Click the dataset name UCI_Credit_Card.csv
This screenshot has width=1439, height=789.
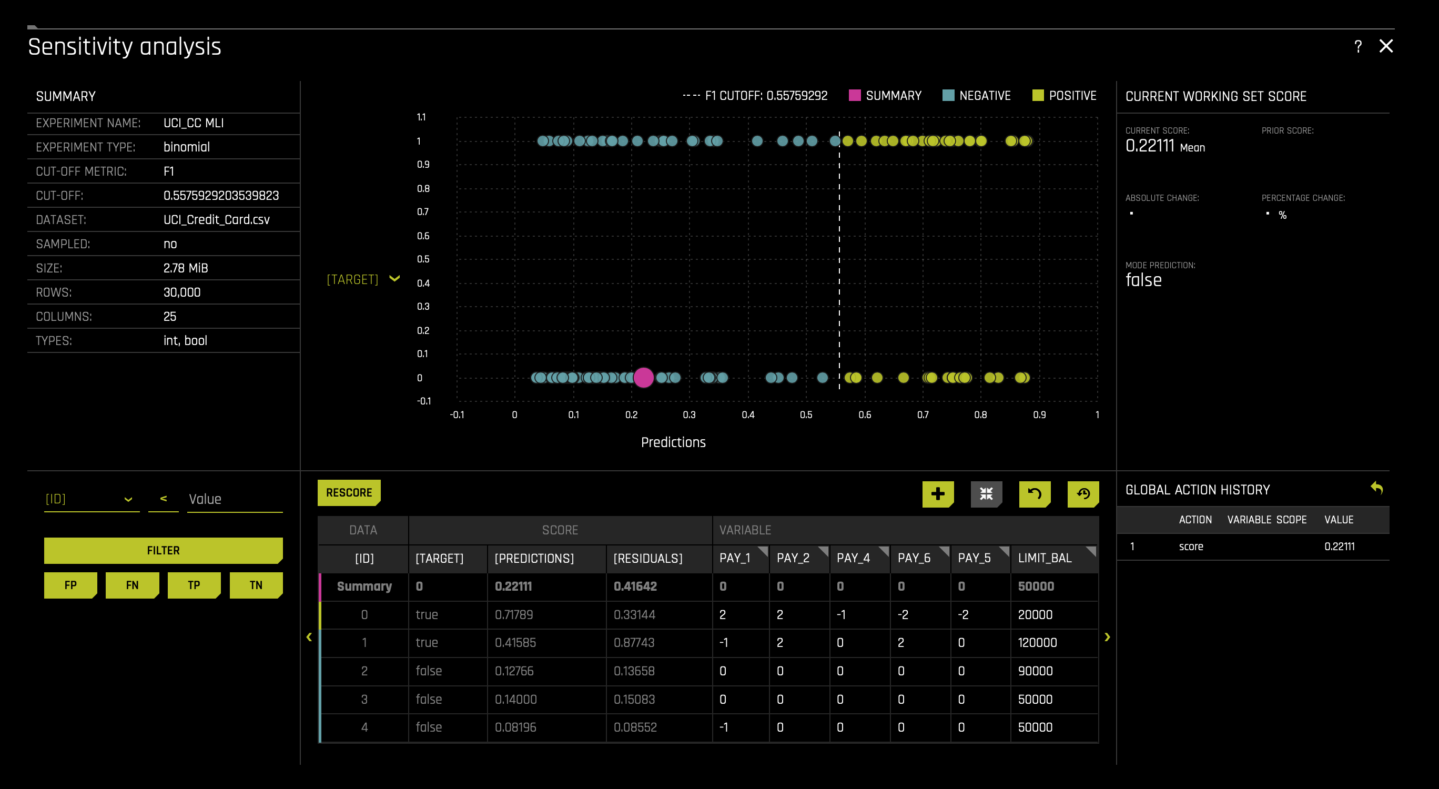[x=217, y=219]
